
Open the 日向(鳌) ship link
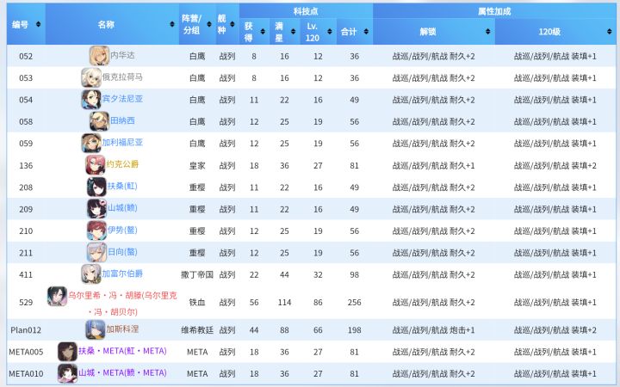pyautogui.click(x=122, y=251)
